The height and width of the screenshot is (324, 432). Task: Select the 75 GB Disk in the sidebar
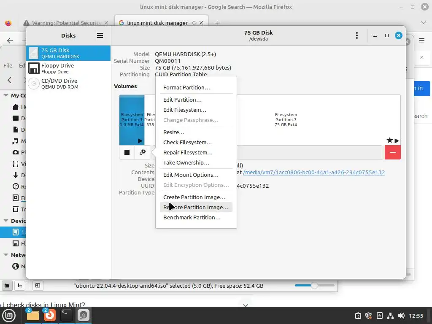click(x=68, y=53)
